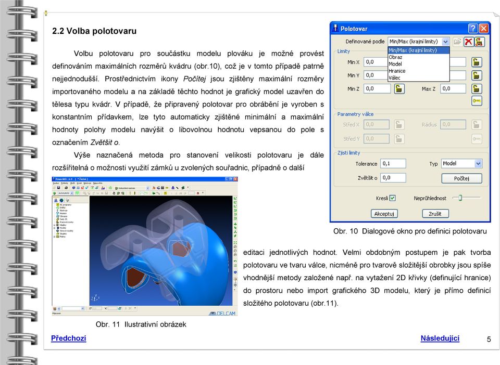Open the Soubor menu in PowerMILL window
Viewport: 500px width, 365px height.
[x=56, y=184]
